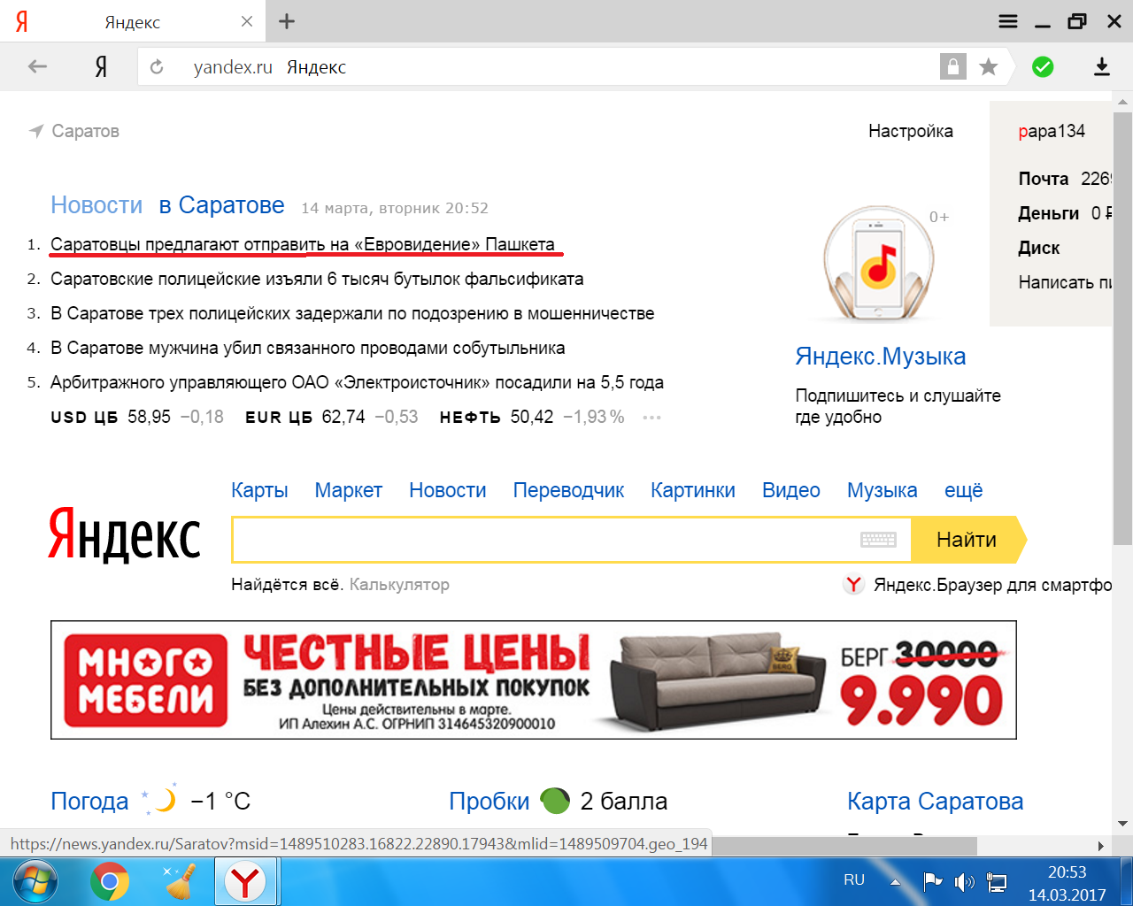
Task: Open the Яндекс.Музыка headphones phone image
Action: (879, 264)
